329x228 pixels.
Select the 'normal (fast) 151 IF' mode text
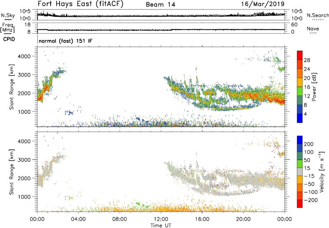click(65, 41)
